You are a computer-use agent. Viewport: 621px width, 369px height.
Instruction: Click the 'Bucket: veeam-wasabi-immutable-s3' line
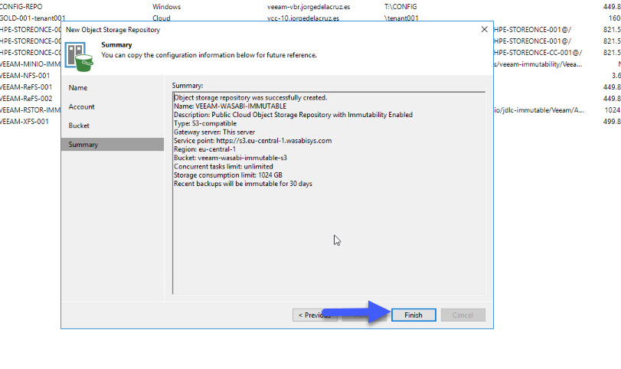point(230,158)
